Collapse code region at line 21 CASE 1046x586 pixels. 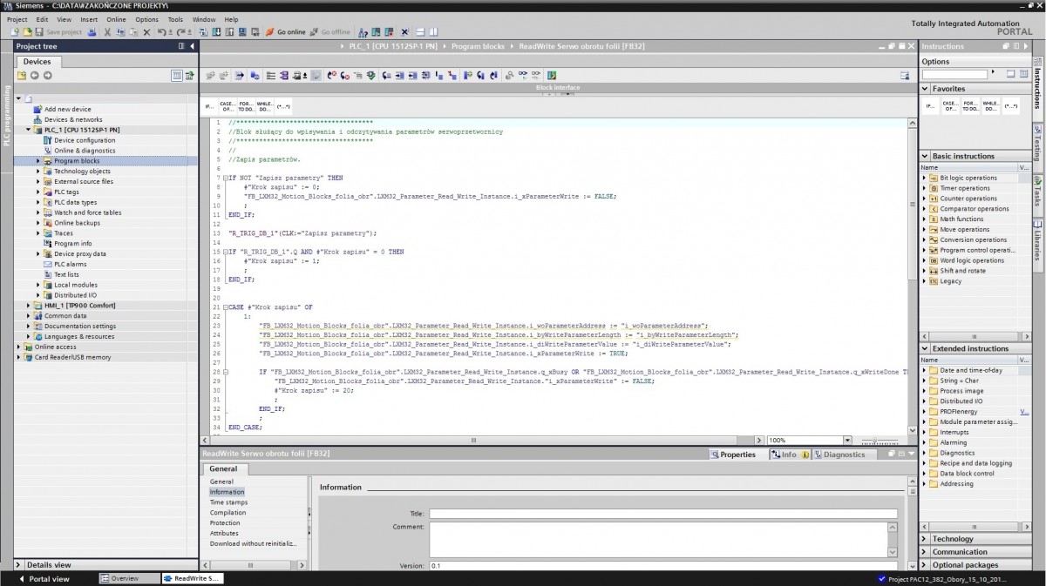224,307
